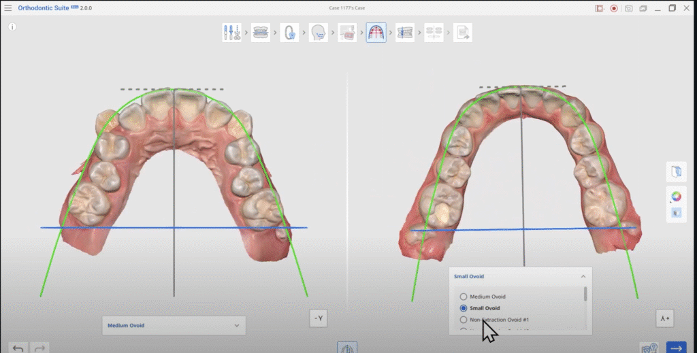Click the arch form list scrollbar
The height and width of the screenshot is (353, 697).
(585, 294)
